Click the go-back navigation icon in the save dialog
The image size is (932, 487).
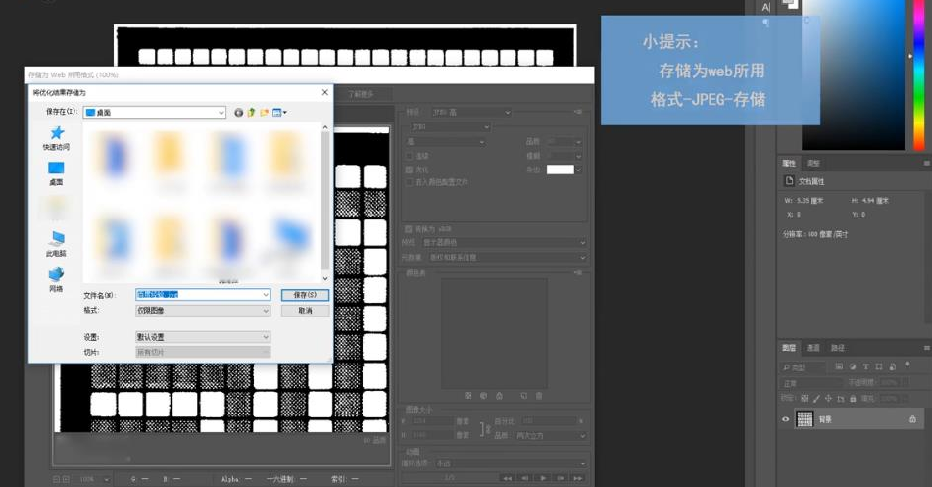point(238,113)
